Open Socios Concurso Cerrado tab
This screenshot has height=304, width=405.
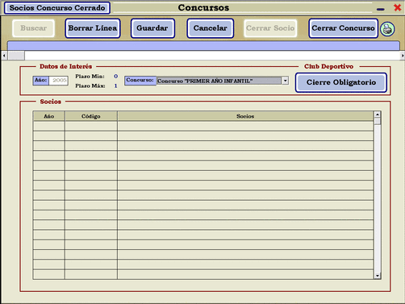(57, 8)
